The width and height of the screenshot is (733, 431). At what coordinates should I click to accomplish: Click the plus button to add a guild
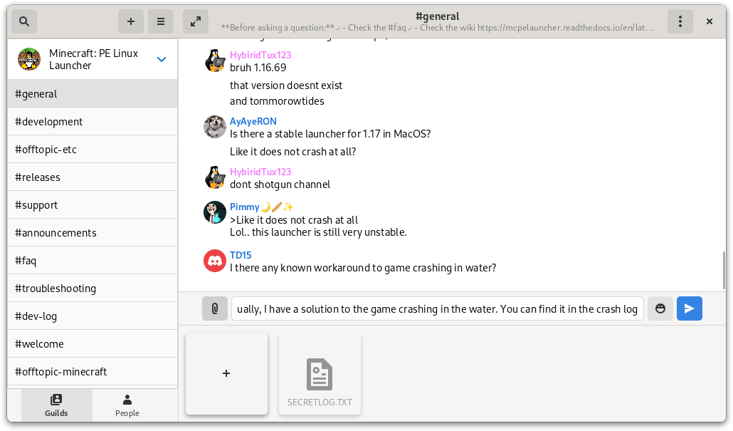tap(131, 21)
